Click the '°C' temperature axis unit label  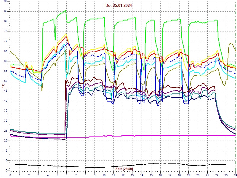(3, 86)
